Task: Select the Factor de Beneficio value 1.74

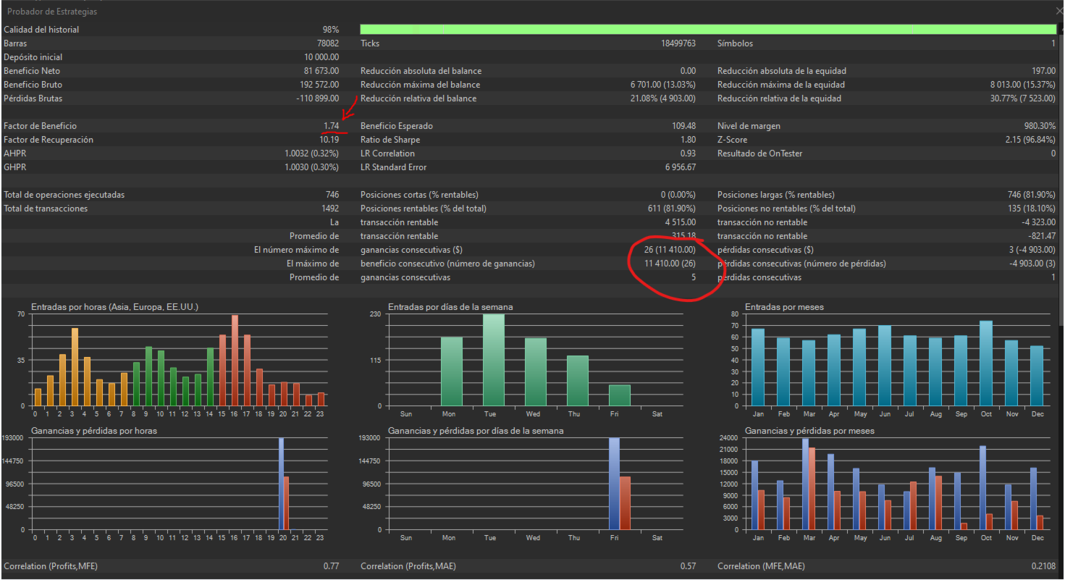Action: 332,126
